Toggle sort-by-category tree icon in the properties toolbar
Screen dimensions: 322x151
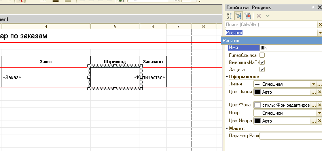tap(238, 16)
